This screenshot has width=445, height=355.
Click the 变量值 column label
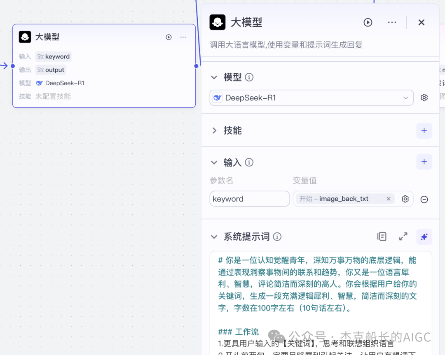[304, 181]
